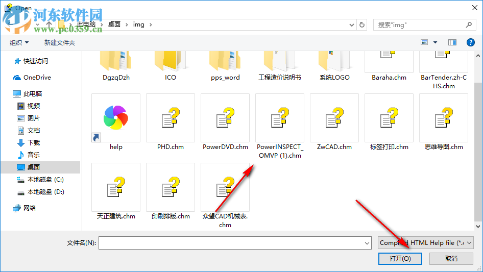Select 桌面 in the sidebar
The width and height of the screenshot is (483, 272).
click(x=40, y=167)
